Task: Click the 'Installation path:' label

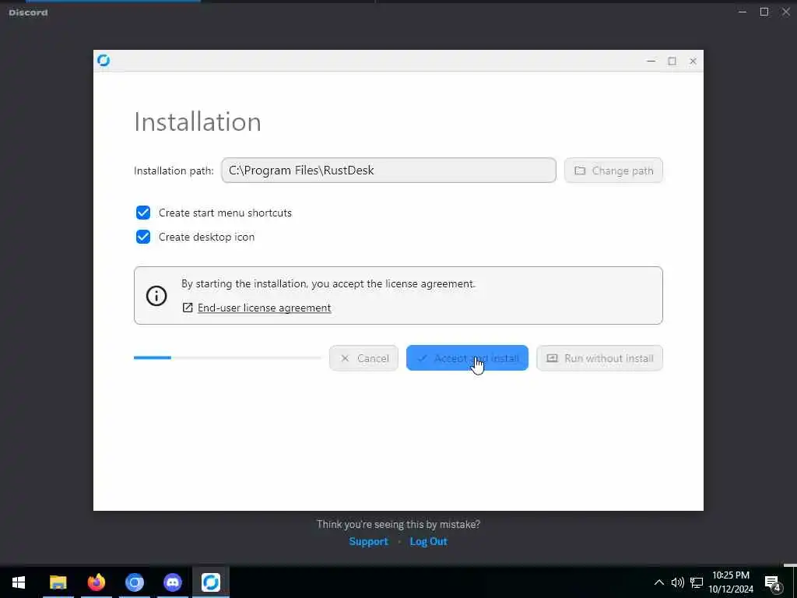Action: 174,171
